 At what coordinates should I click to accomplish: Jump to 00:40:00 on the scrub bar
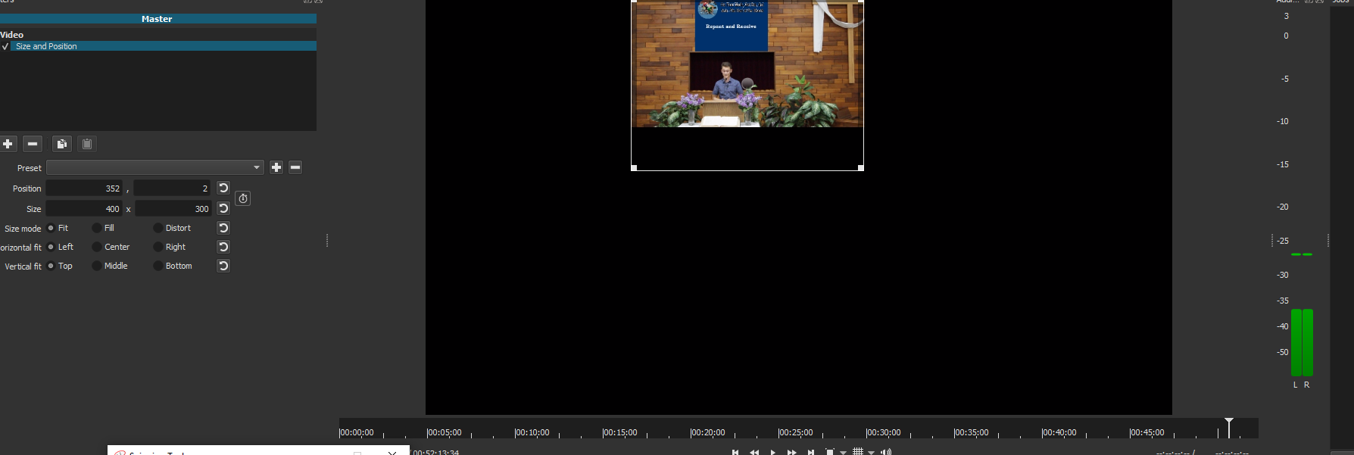coord(1059,432)
